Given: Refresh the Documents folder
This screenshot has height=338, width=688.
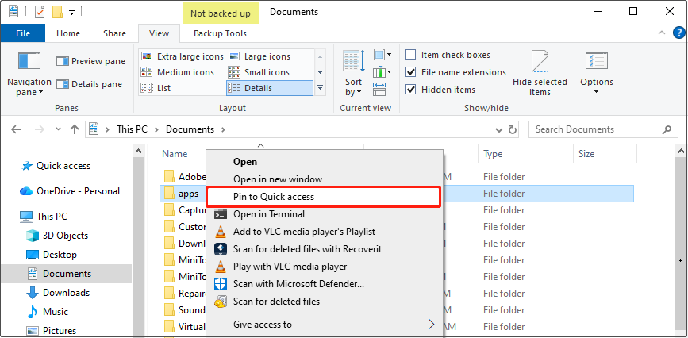Looking at the screenshot, I should point(512,130).
